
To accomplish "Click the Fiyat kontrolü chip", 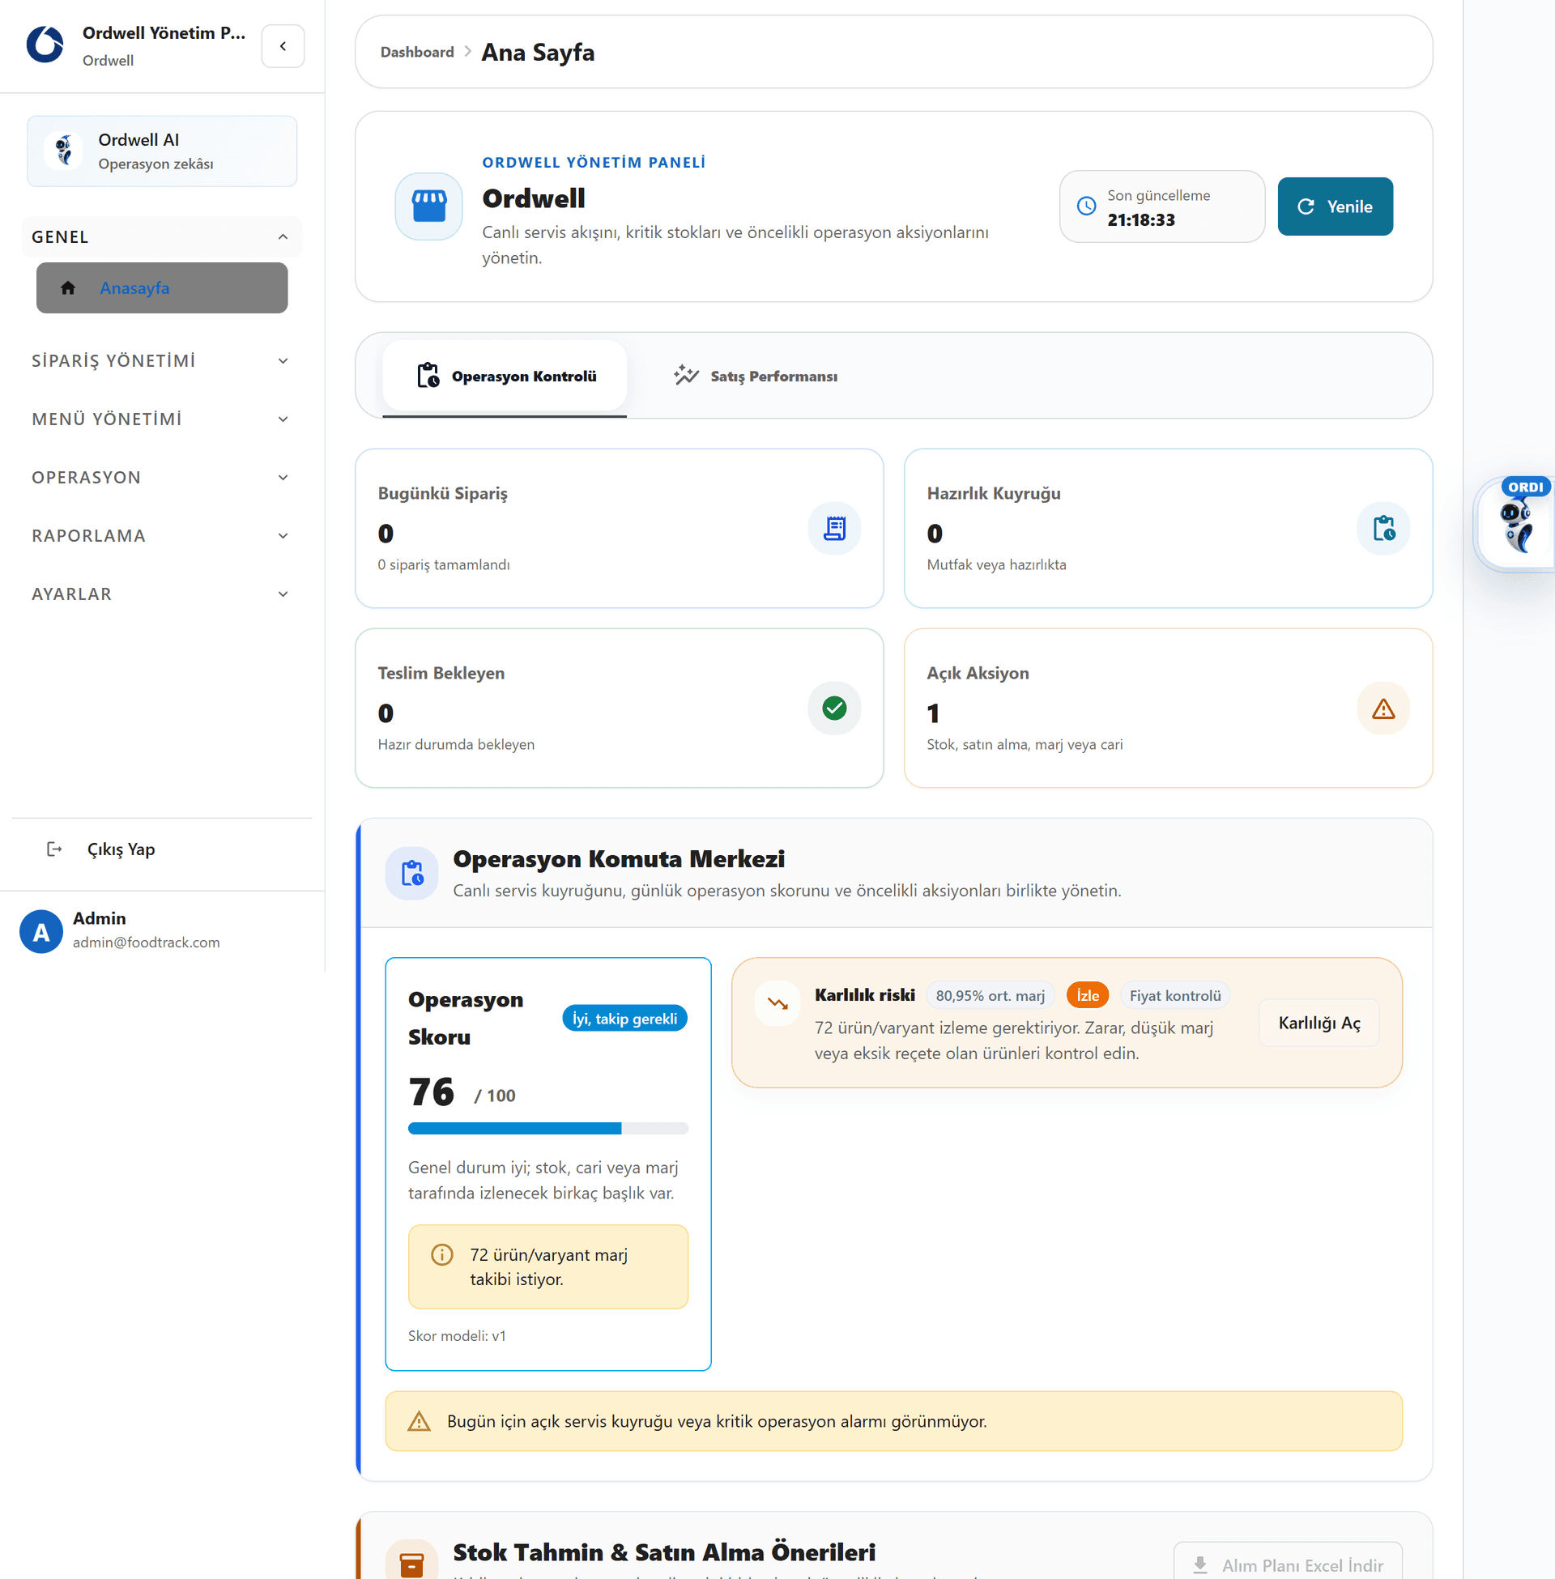I will click(1175, 995).
